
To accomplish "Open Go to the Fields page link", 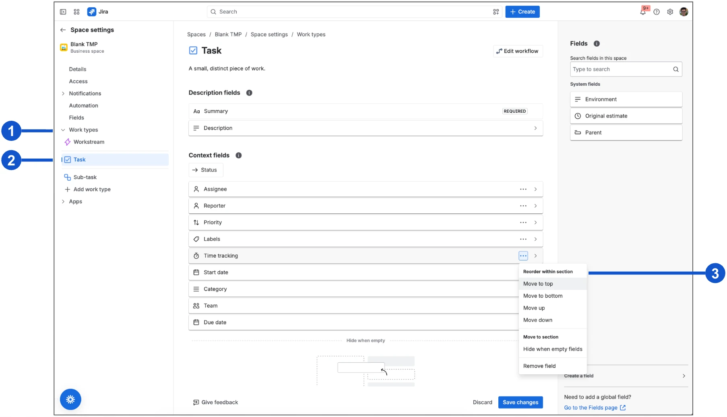I will 595,408.
